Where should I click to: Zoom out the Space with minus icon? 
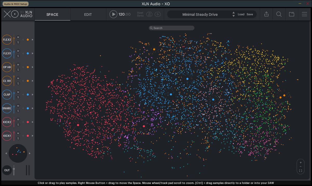click(301, 167)
